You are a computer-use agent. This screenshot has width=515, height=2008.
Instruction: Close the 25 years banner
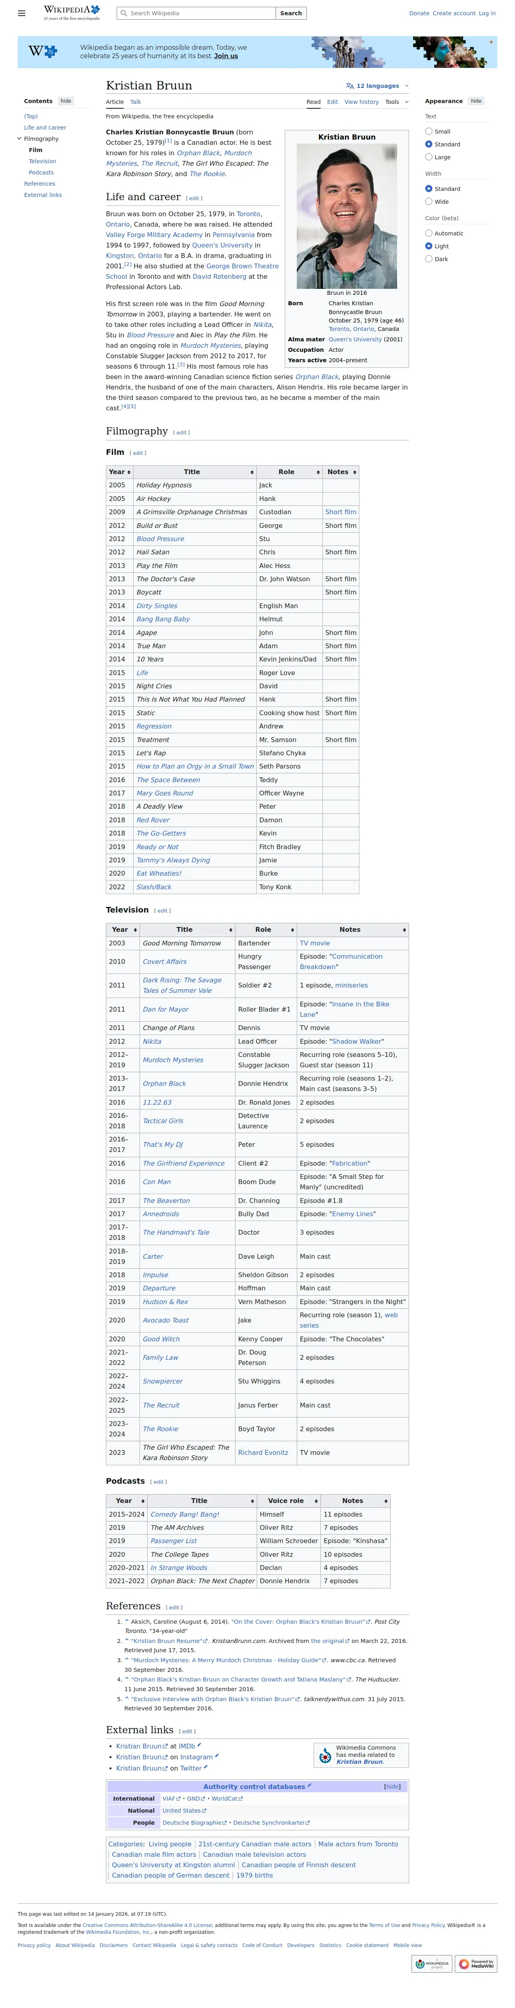point(491,42)
